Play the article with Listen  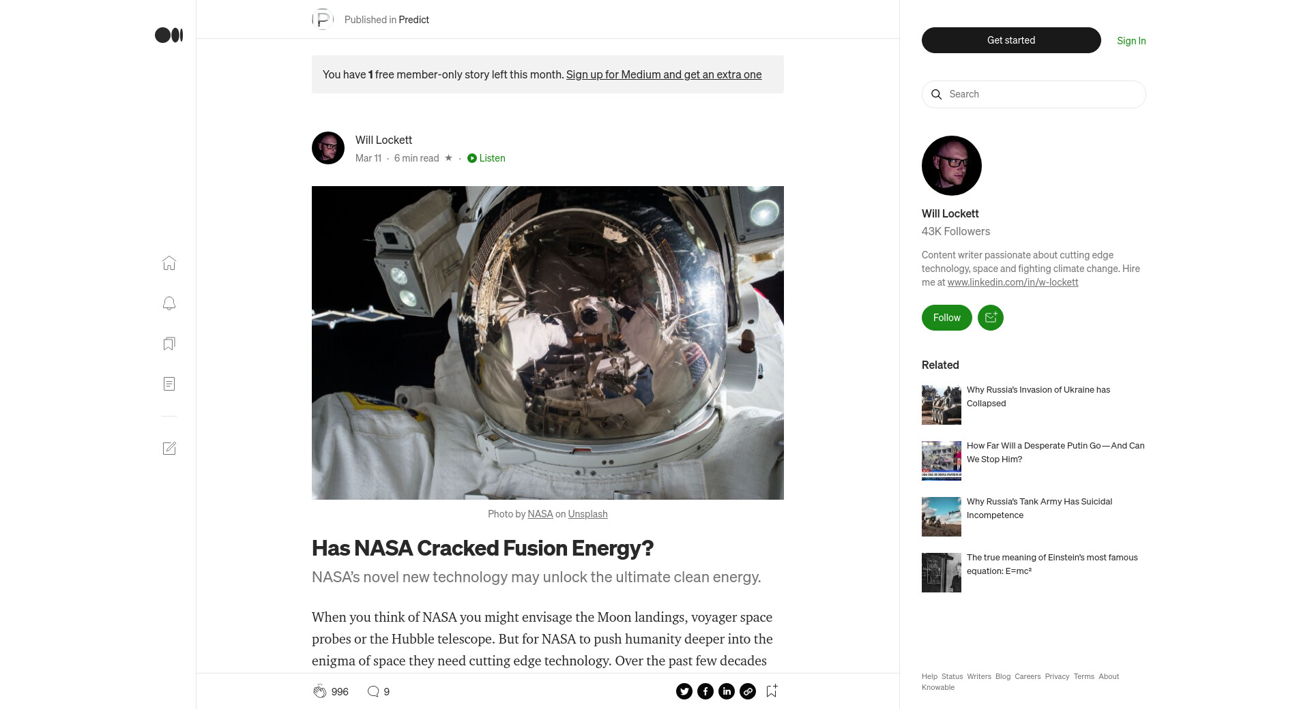486,158
